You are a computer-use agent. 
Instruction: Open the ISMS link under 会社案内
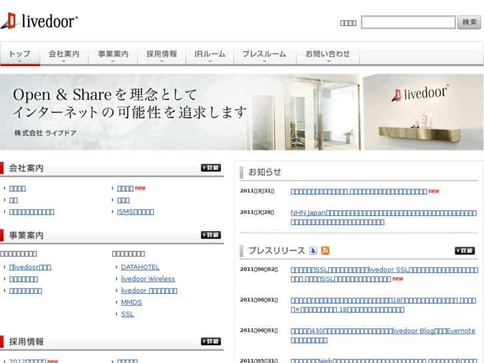135,212
